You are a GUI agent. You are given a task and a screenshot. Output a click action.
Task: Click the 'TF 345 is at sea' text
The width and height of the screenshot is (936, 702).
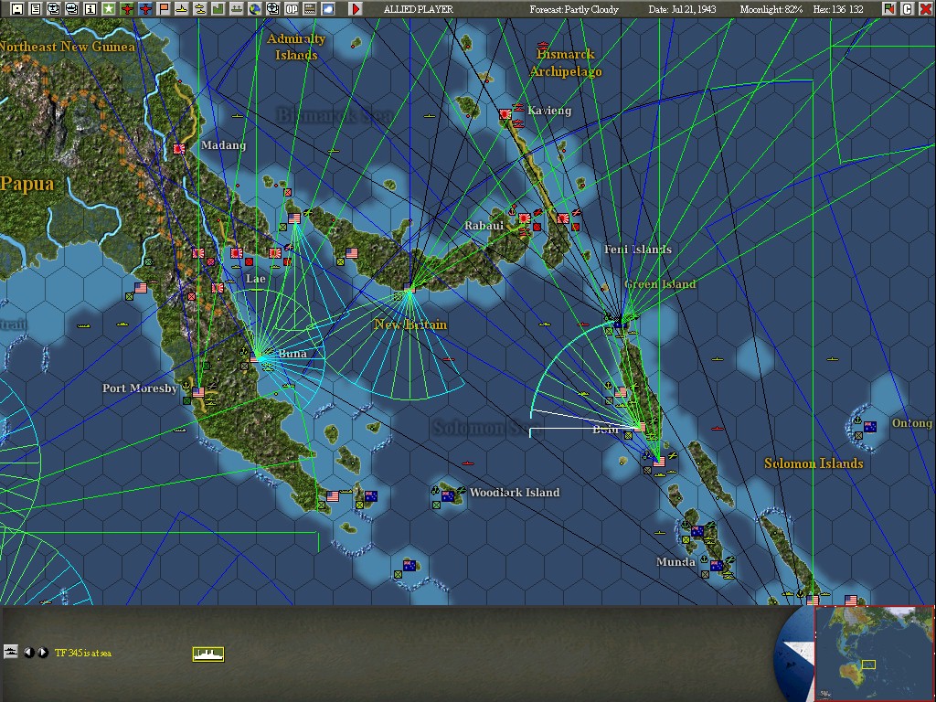[83, 653]
